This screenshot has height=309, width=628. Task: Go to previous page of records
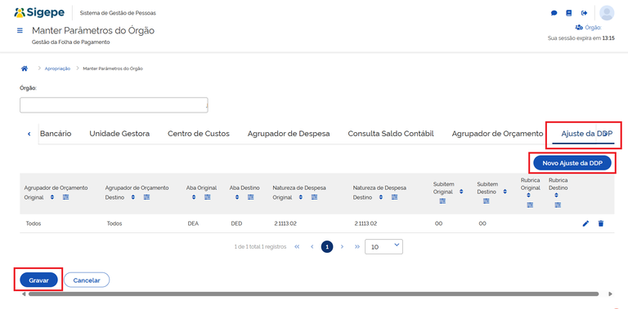tap(312, 247)
